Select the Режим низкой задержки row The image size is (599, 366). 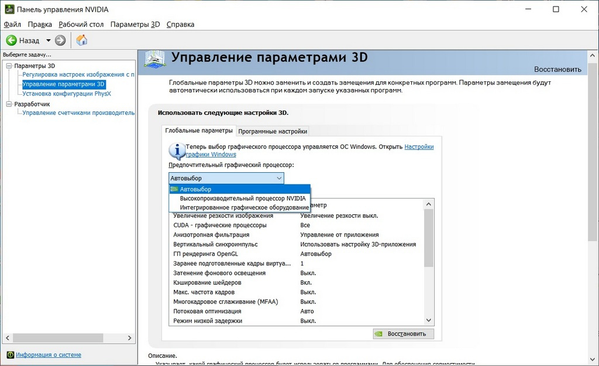(297, 321)
